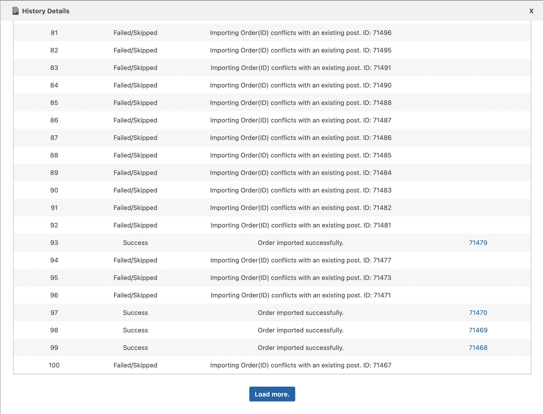Click Success status in row 99
543x414 pixels.
point(135,348)
